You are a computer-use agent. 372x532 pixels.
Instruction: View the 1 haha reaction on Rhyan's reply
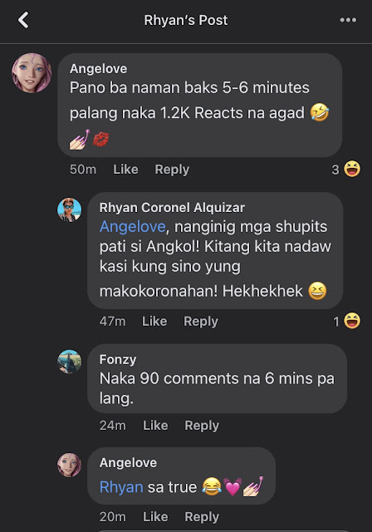(x=347, y=321)
